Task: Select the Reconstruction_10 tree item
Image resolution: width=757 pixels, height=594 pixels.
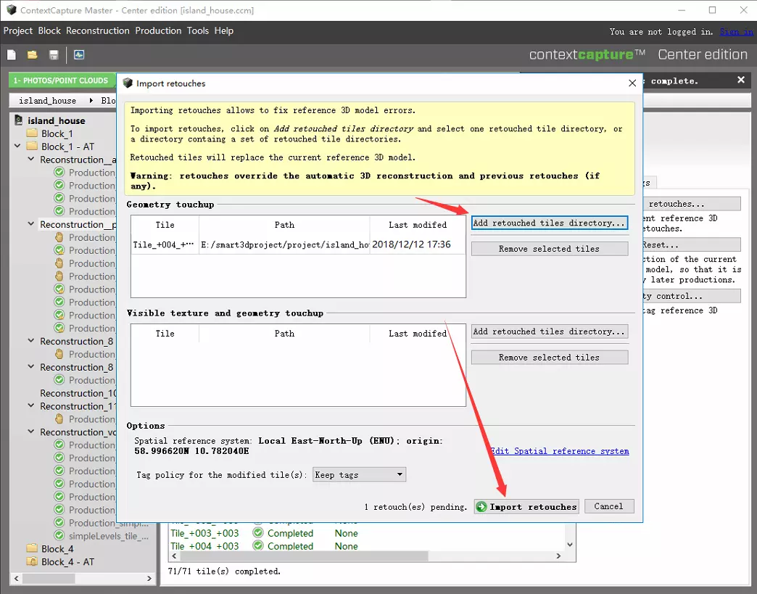Action: point(78,393)
